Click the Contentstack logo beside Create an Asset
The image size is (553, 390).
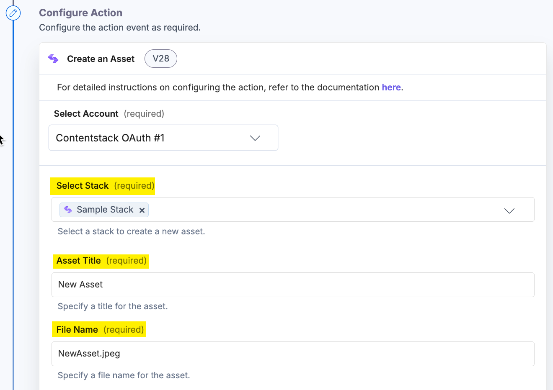click(53, 59)
